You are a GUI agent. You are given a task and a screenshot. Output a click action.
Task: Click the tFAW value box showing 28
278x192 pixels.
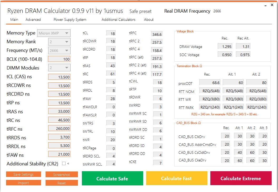[x=111, y=99]
